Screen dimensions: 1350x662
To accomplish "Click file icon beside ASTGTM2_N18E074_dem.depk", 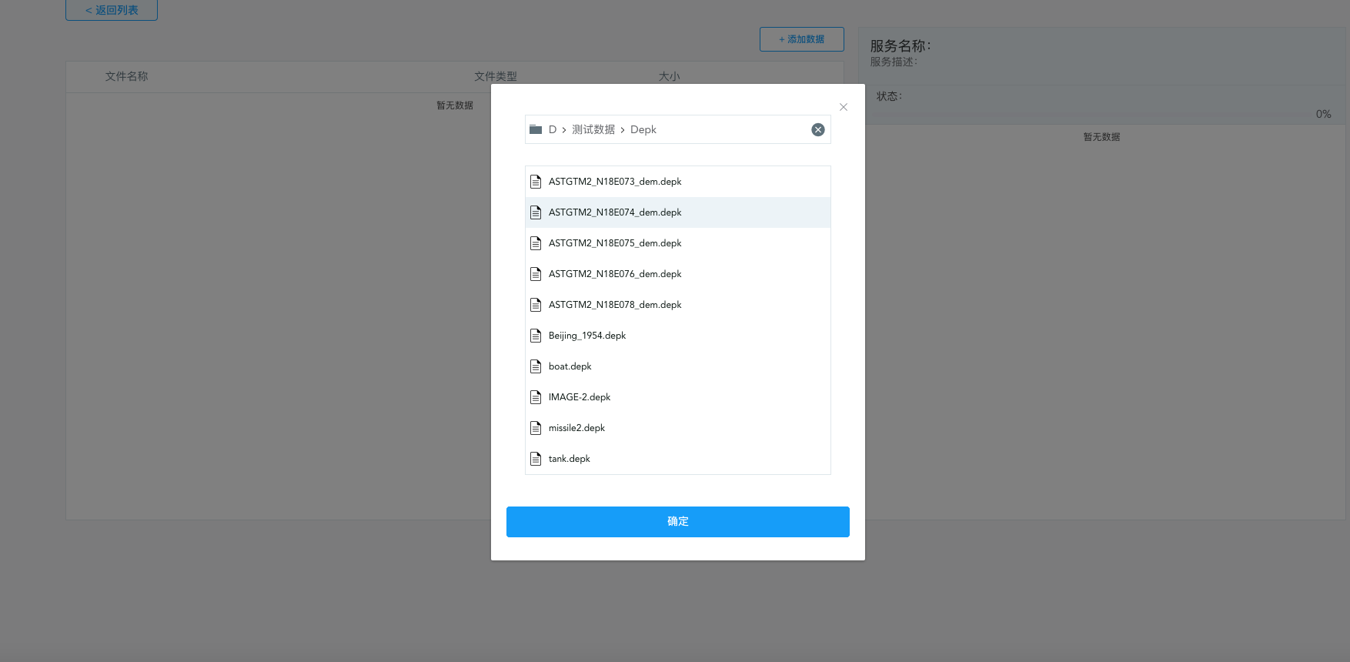I will coord(536,212).
